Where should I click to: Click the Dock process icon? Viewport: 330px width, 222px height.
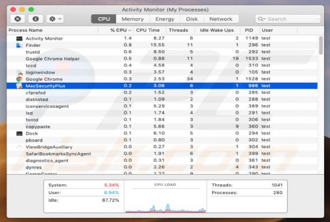click(x=19, y=133)
